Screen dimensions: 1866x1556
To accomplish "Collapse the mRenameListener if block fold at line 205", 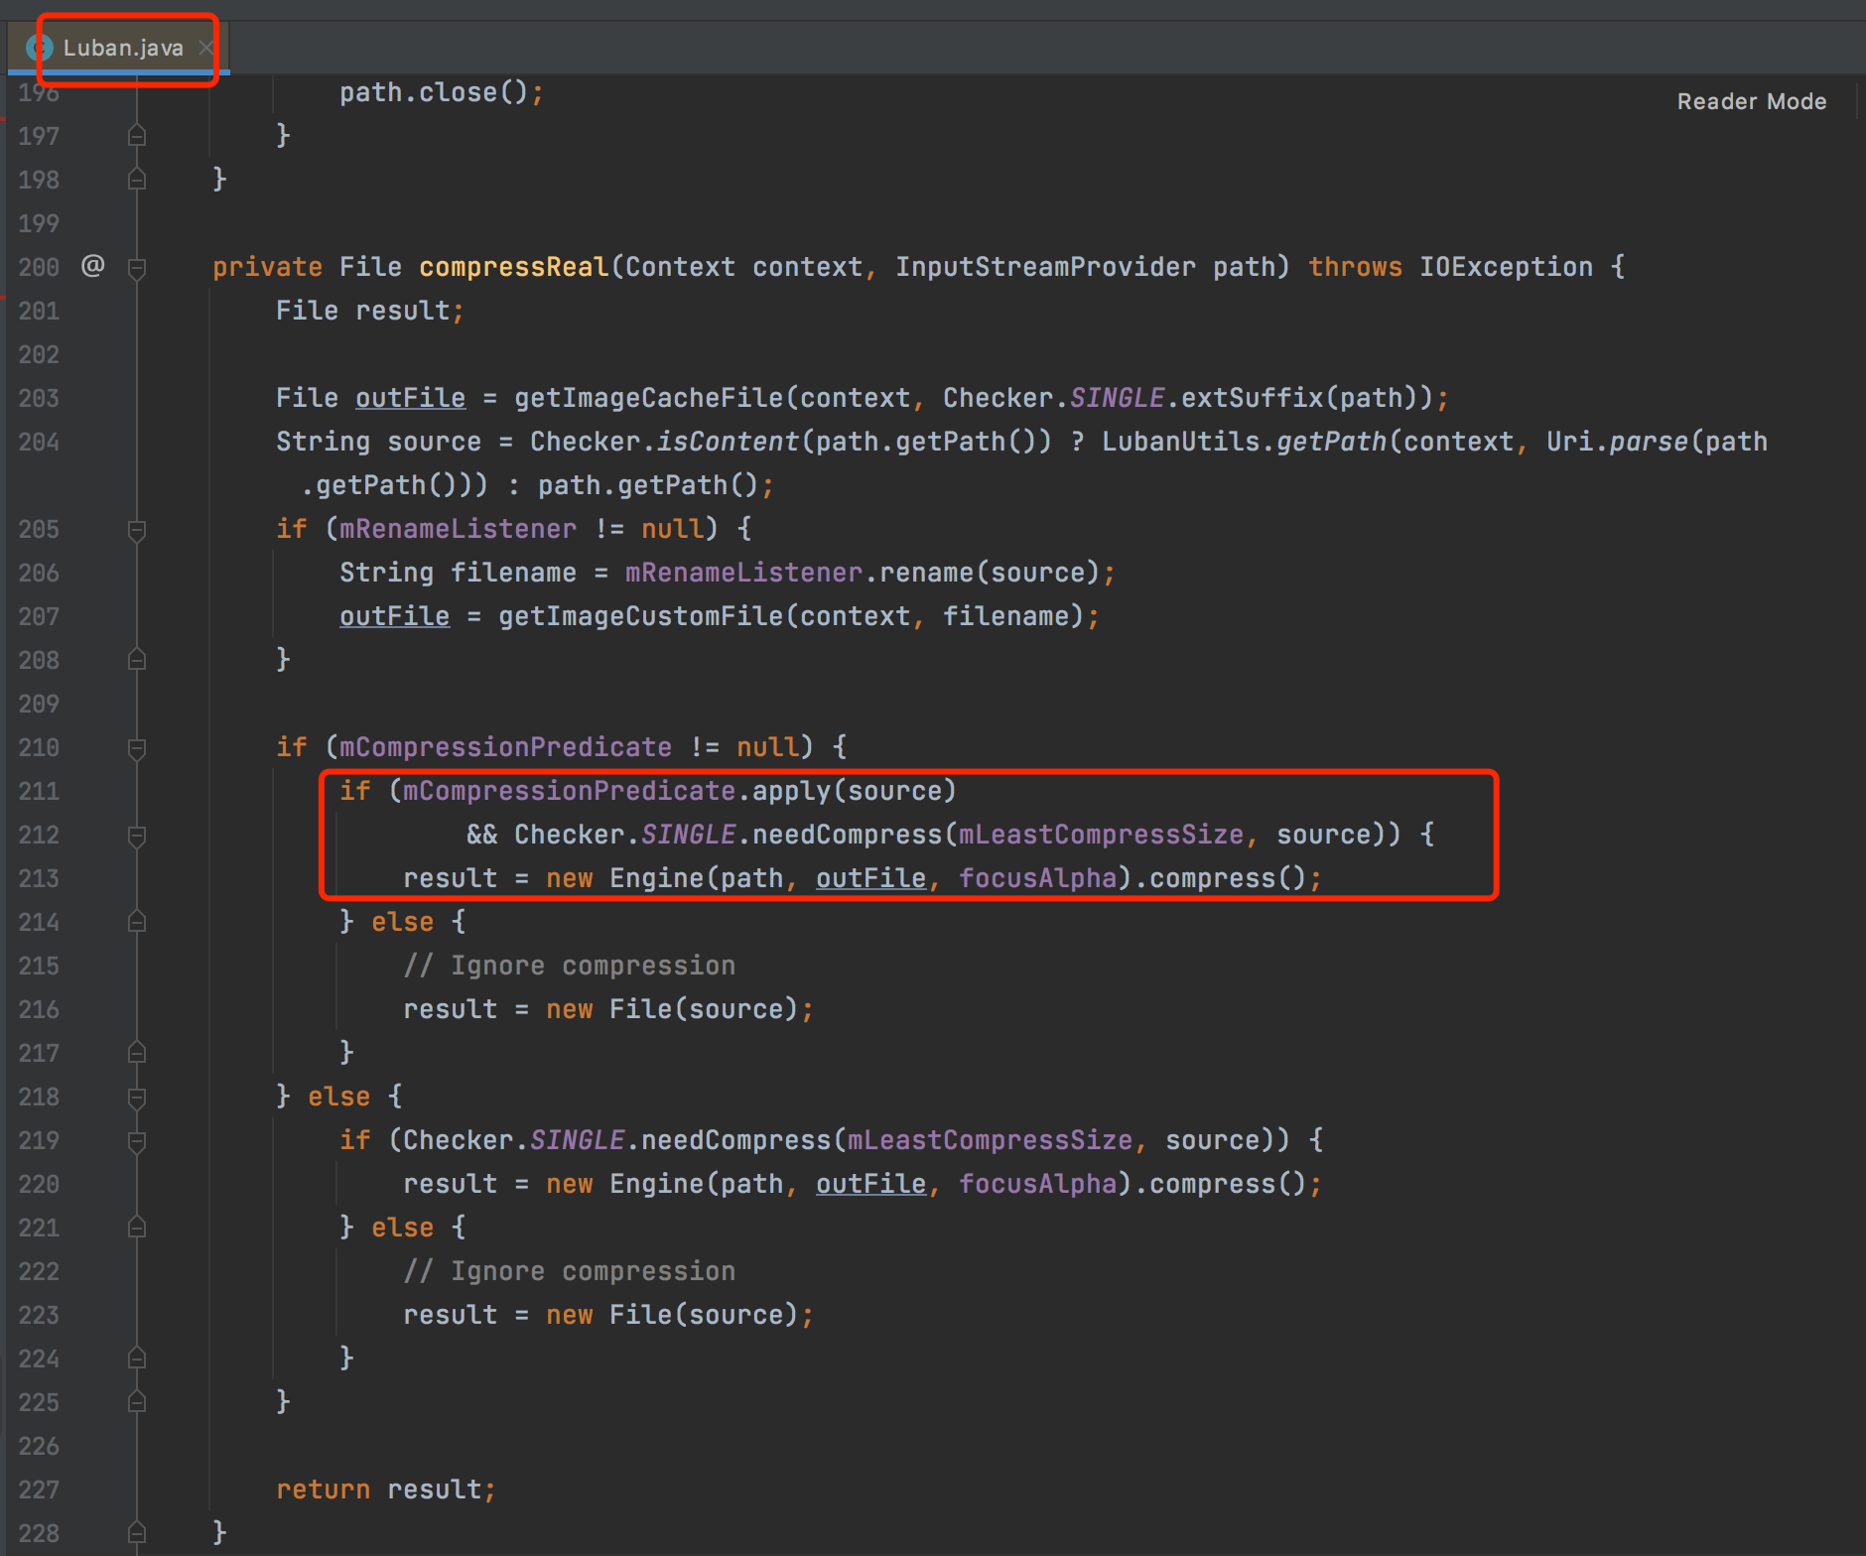I will (137, 529).
